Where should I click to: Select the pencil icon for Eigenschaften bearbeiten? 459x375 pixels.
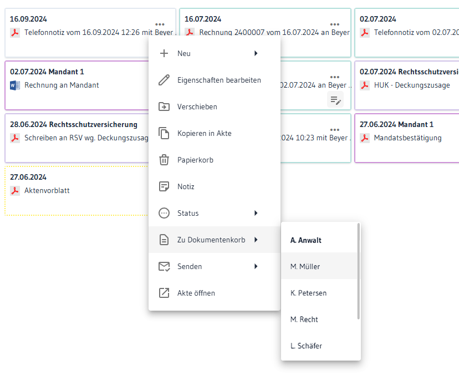[x=164, y=80]
